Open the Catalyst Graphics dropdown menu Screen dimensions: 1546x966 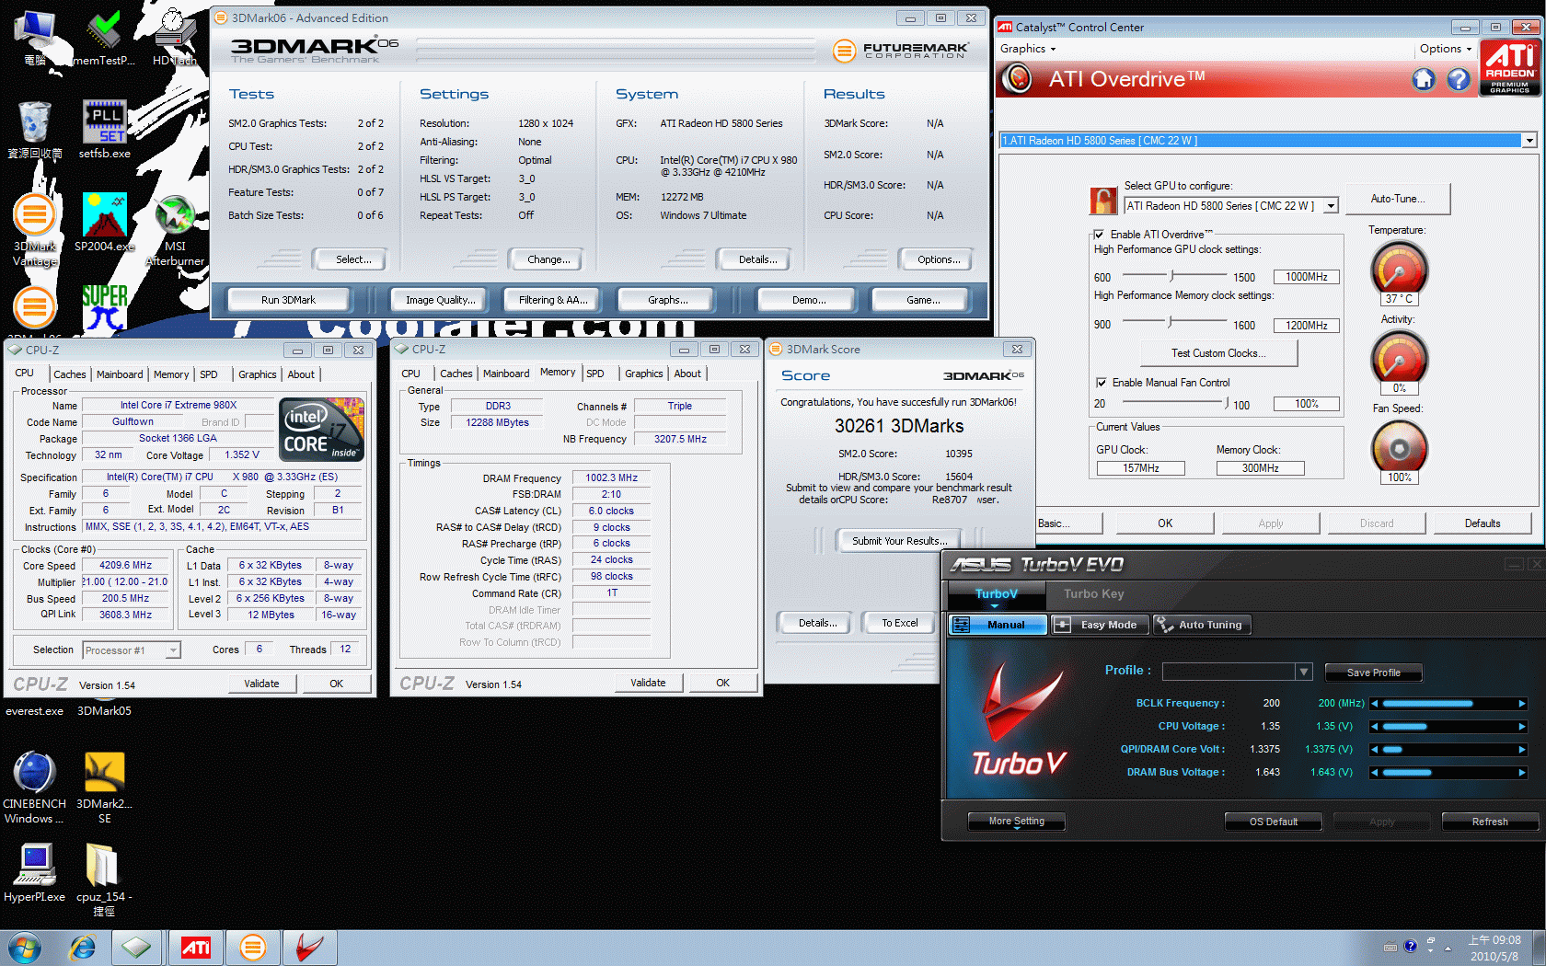[x=1028, y=49]
